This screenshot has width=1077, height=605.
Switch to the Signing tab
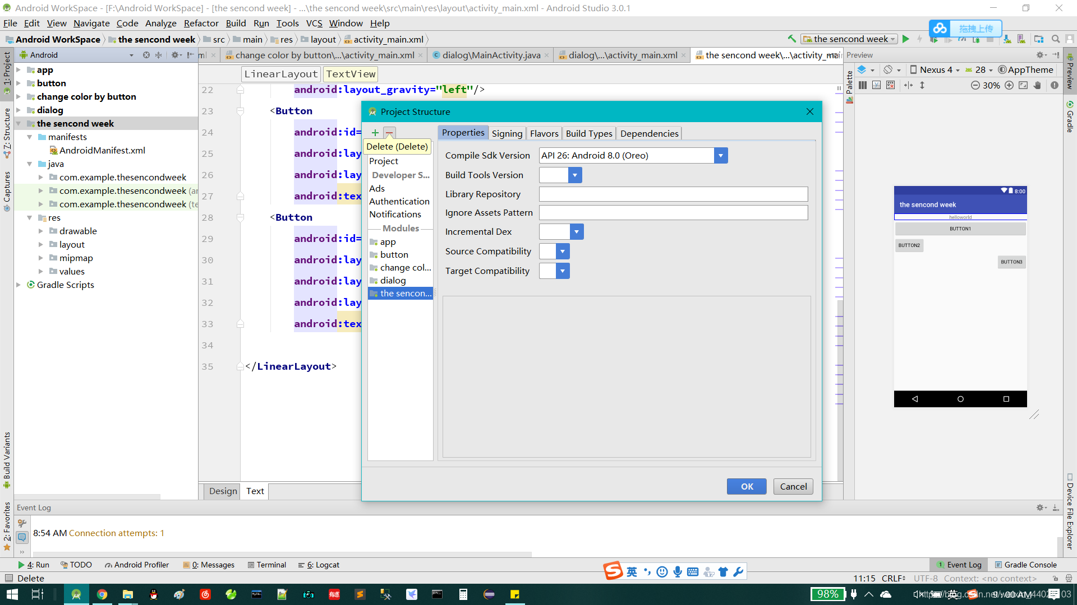(507, 133)
